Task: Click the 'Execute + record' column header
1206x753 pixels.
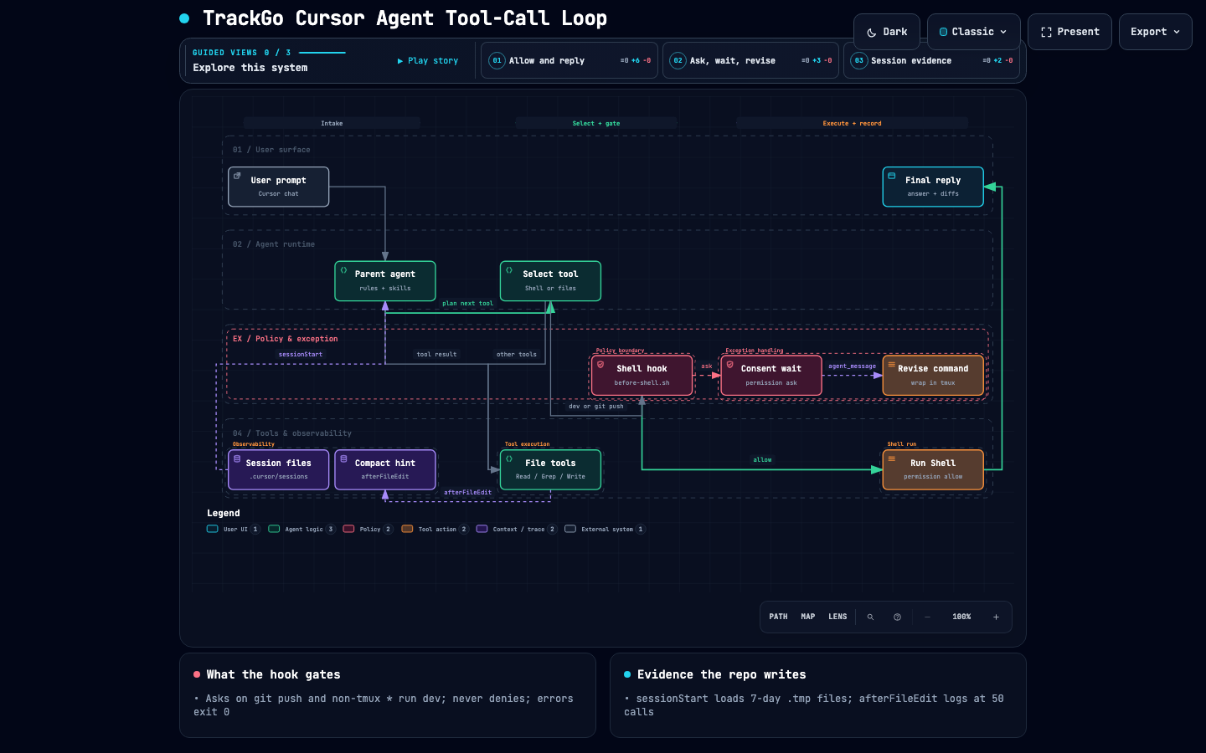Action: pos(852,123)
